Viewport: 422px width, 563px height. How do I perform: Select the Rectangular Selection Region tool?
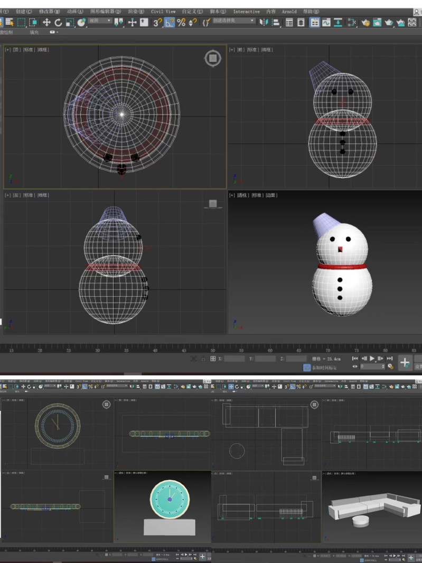coord(21,22)
